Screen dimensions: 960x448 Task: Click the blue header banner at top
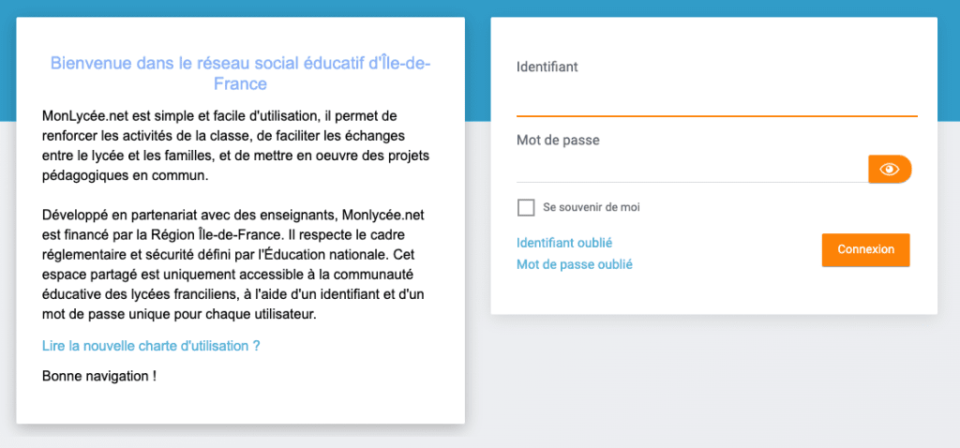477,7
